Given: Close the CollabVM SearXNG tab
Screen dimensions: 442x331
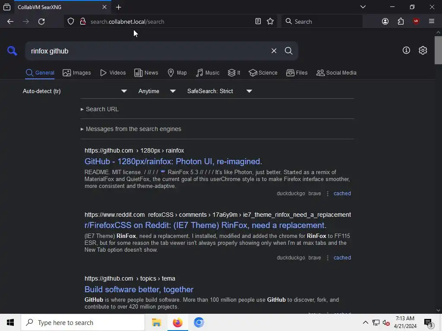Looking at the screenshot, I should (104, 7).
